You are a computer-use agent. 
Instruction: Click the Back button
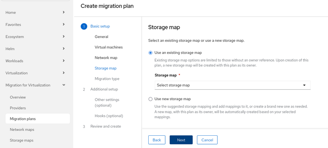157,140
